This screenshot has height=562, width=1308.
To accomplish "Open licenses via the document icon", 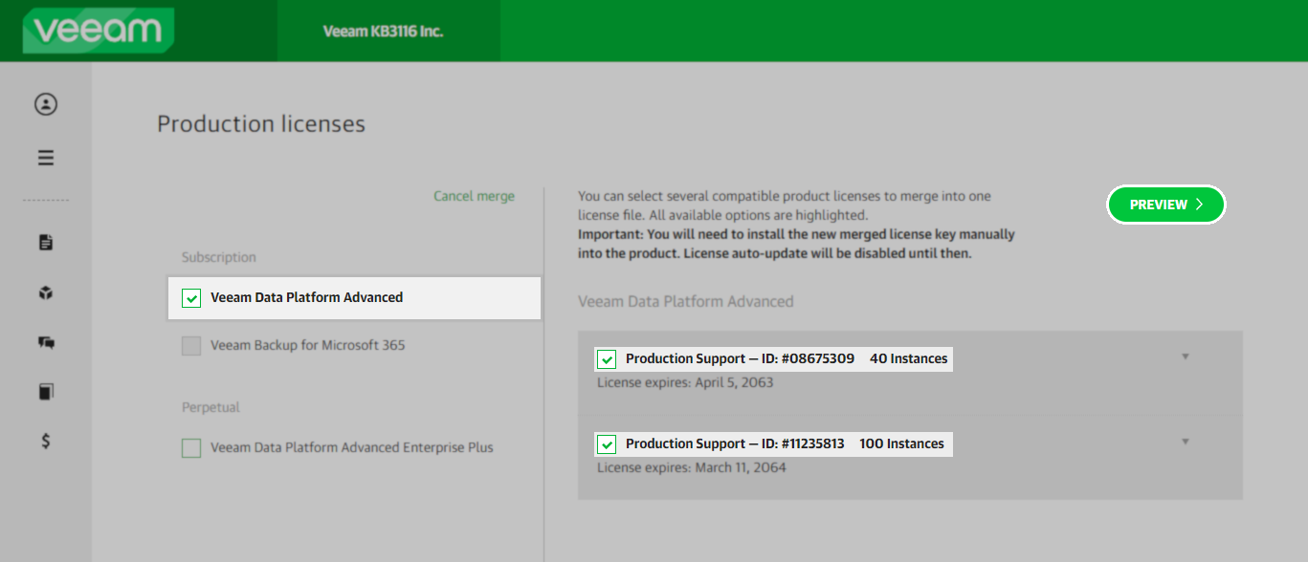I will tap(45, 242).
